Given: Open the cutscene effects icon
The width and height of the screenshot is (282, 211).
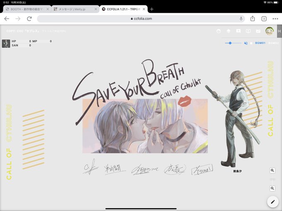Looking at the screenshot, I should (258, 31).
